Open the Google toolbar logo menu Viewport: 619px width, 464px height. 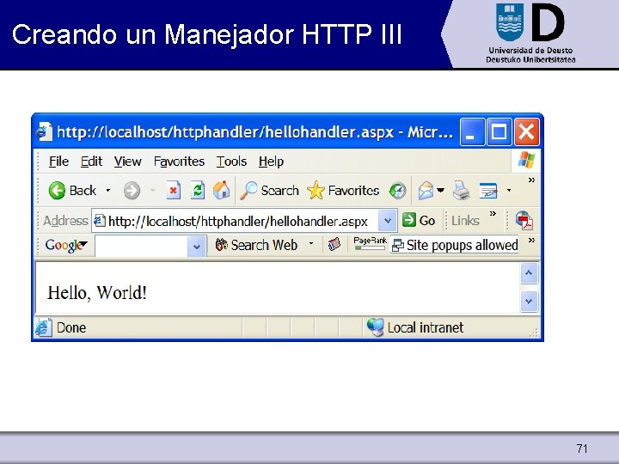pyautogui.click(x=66, y=245)
